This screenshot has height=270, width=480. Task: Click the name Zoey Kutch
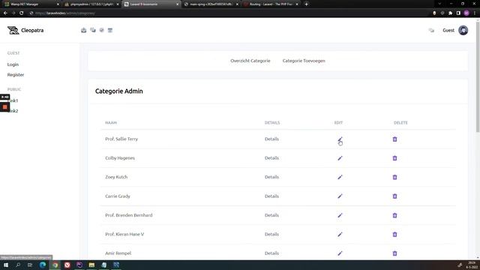coord(116,177)
